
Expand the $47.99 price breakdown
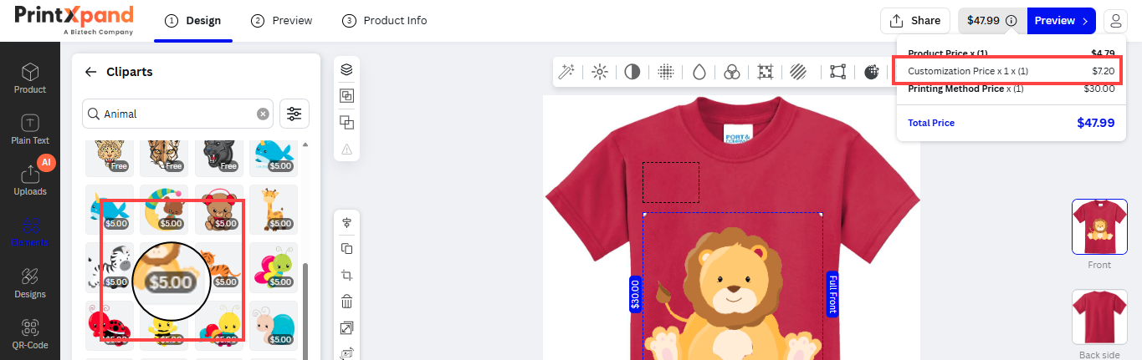point(992,21)
